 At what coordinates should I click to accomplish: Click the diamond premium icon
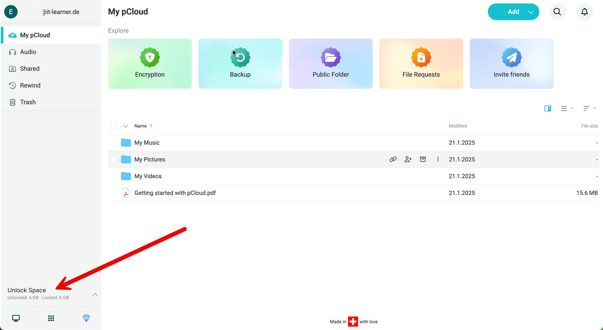pyautogui.click(x=86, y=318)
